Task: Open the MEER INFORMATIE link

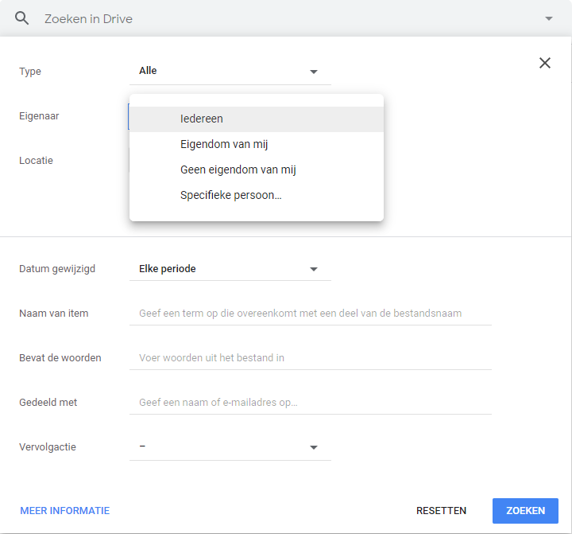Action: (x=64, y=511)
